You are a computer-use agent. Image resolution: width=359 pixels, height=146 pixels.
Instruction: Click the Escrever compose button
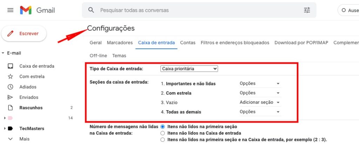tap(24, 34)
